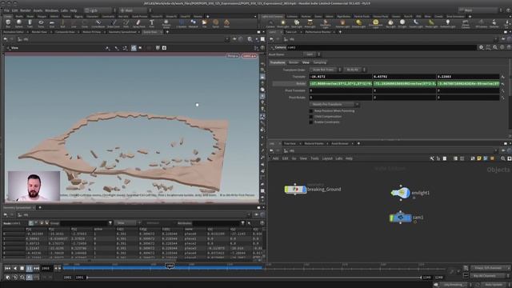Viewport: 512px width, 288px height.
Task: Select the breaking_Ground node
Action: (x=295, y=189)
